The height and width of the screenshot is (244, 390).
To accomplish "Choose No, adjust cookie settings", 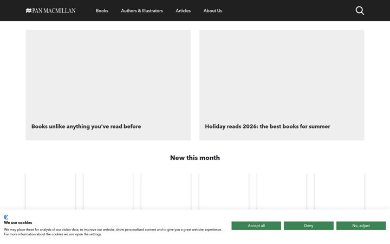I will click(x=361, y=226).
